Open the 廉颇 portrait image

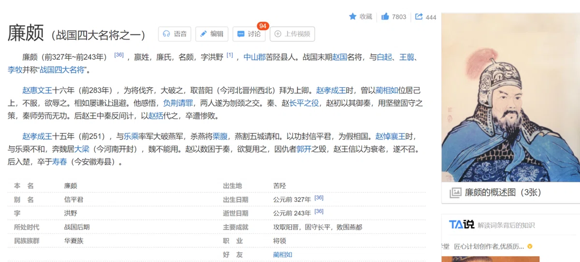coord(510,98)
